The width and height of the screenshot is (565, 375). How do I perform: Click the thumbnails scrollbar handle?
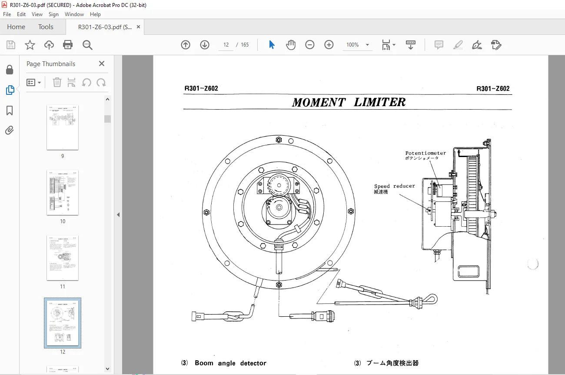[x=108, y=119]
